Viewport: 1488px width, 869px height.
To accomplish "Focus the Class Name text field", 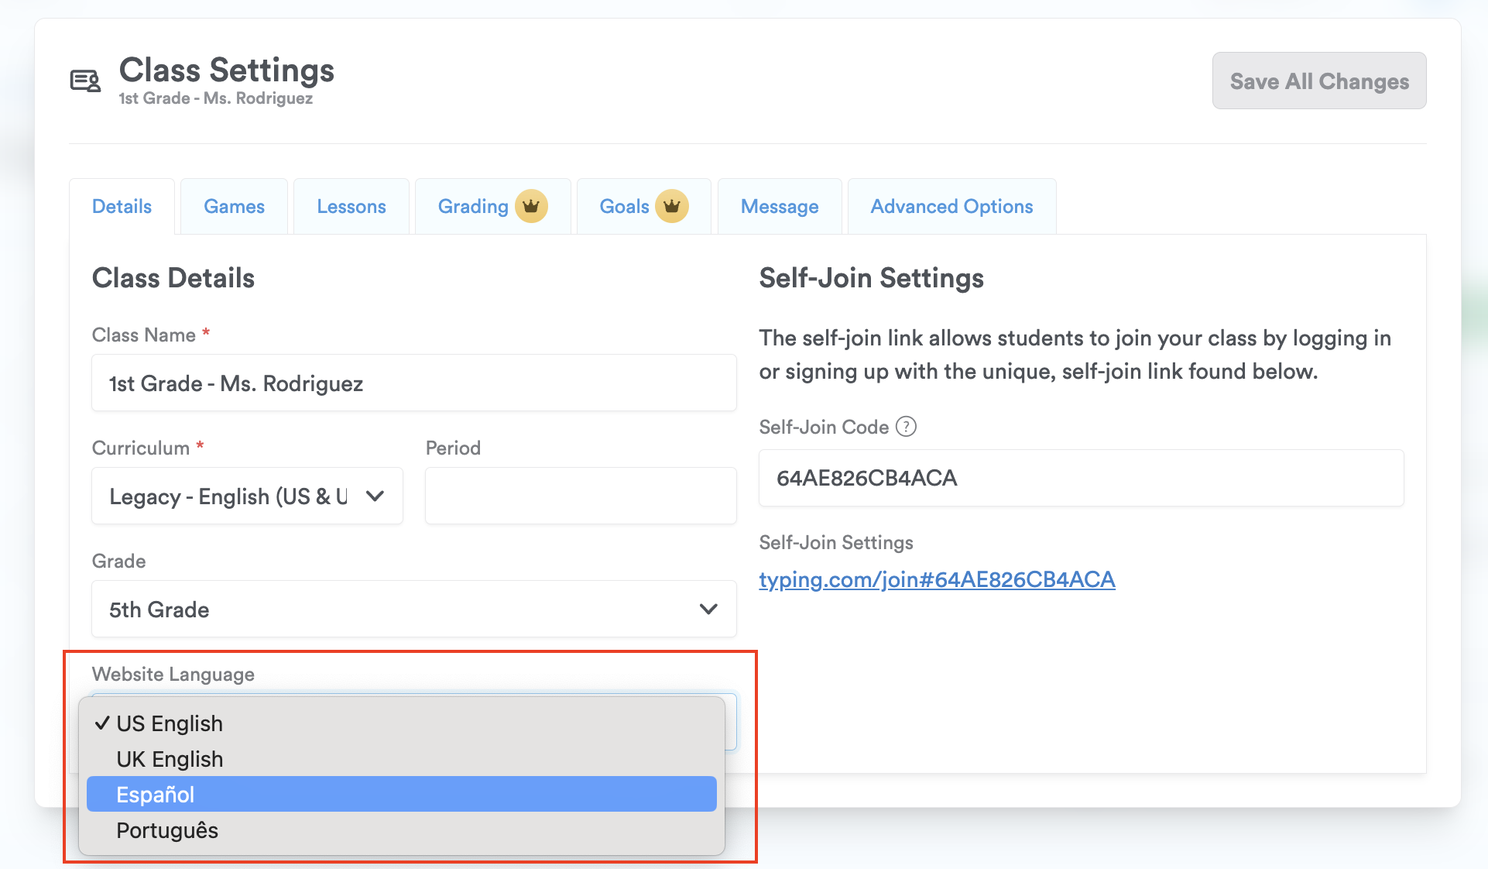I will point(413,383).
